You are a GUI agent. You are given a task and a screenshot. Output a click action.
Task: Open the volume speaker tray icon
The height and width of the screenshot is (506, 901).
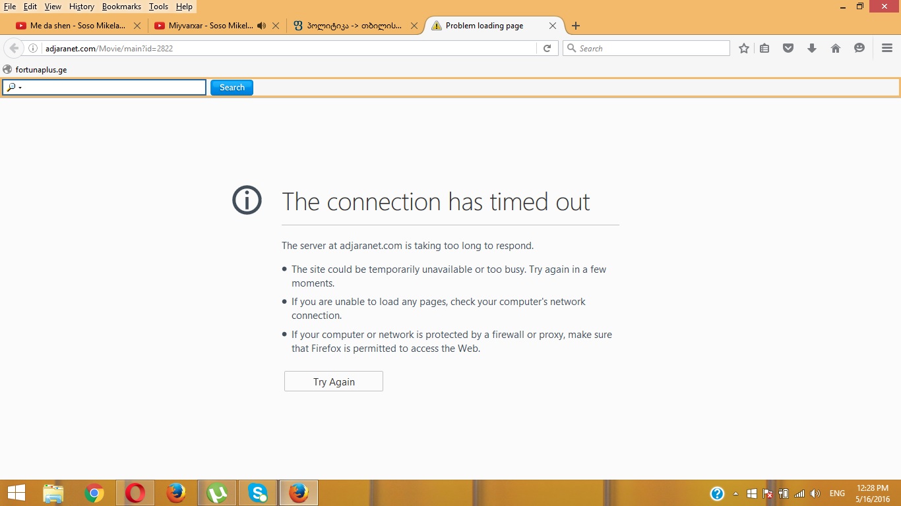point(815,493)
